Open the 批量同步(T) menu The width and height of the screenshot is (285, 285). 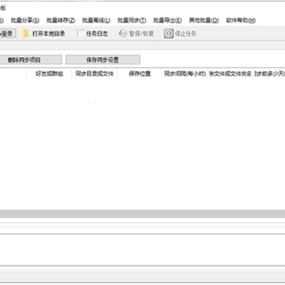[131, 21]
